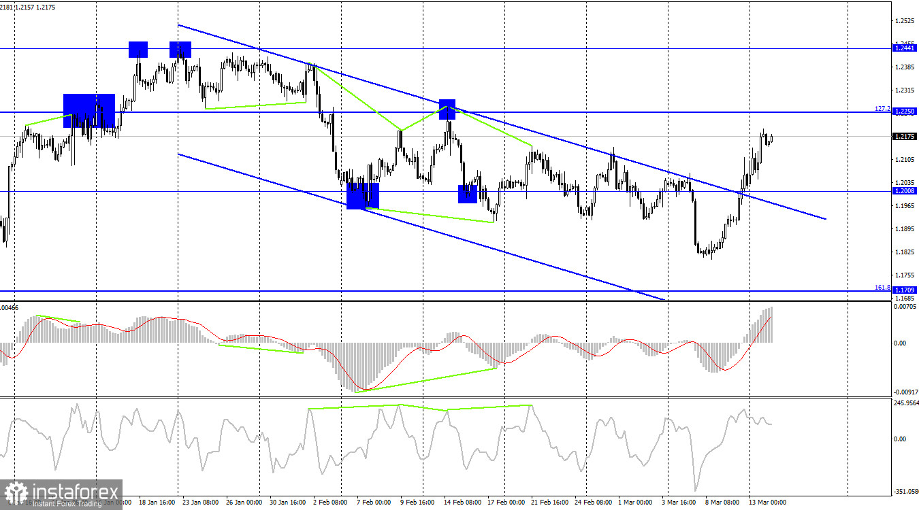This screenshot has width=919, height=510.
Task: Click the 13 Mar 00:00 date label
Action: pyautogui.click(x=768, y=503)
